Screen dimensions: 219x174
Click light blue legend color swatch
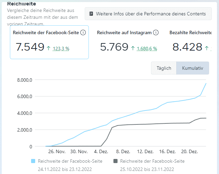pyautogui.click(x=33, y=161)
